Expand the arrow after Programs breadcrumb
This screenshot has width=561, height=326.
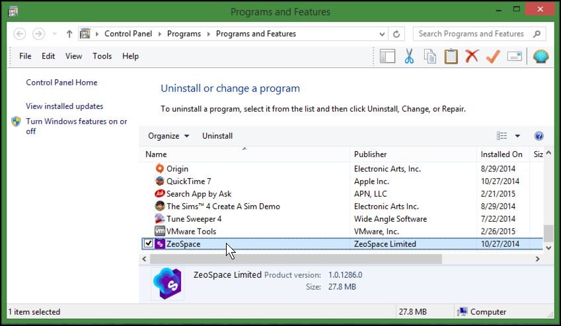pos(209,34)
